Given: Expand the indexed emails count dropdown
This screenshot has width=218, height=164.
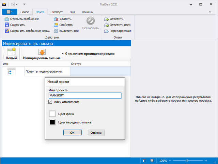Looking at the screenshot, I should coord(63,54).
